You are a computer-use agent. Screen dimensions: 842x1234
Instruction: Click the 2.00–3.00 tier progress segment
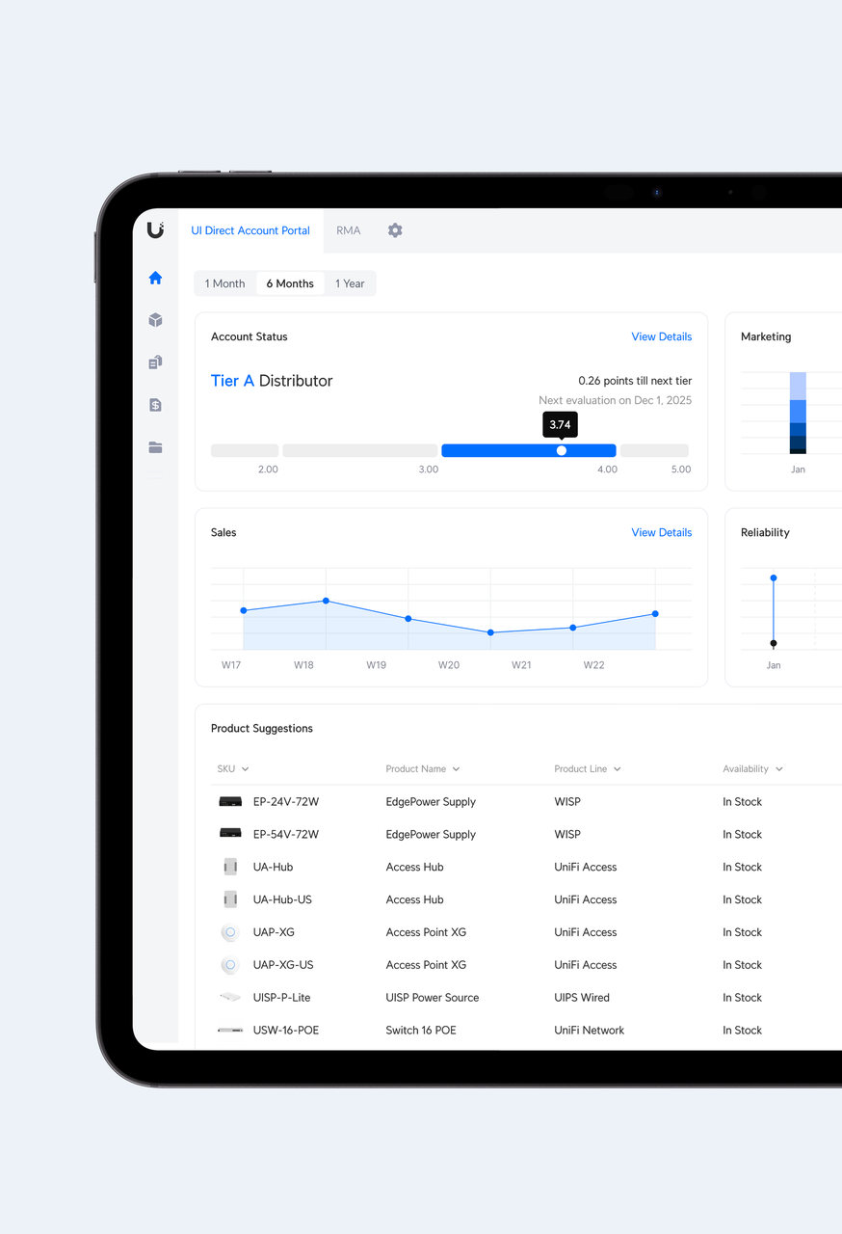(360, 450)
